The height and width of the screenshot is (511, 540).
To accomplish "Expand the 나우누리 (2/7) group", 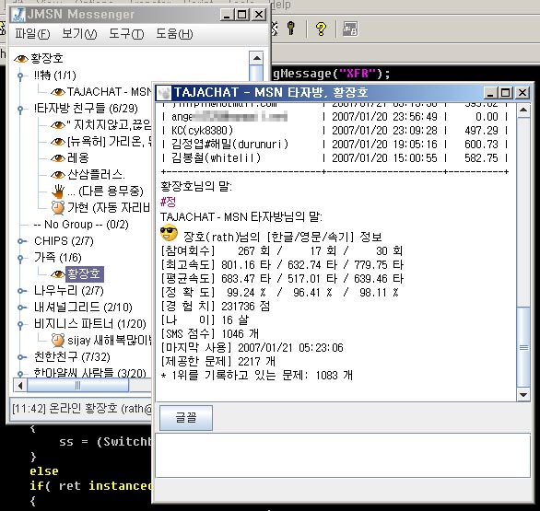I will click(x=21, y=291).
